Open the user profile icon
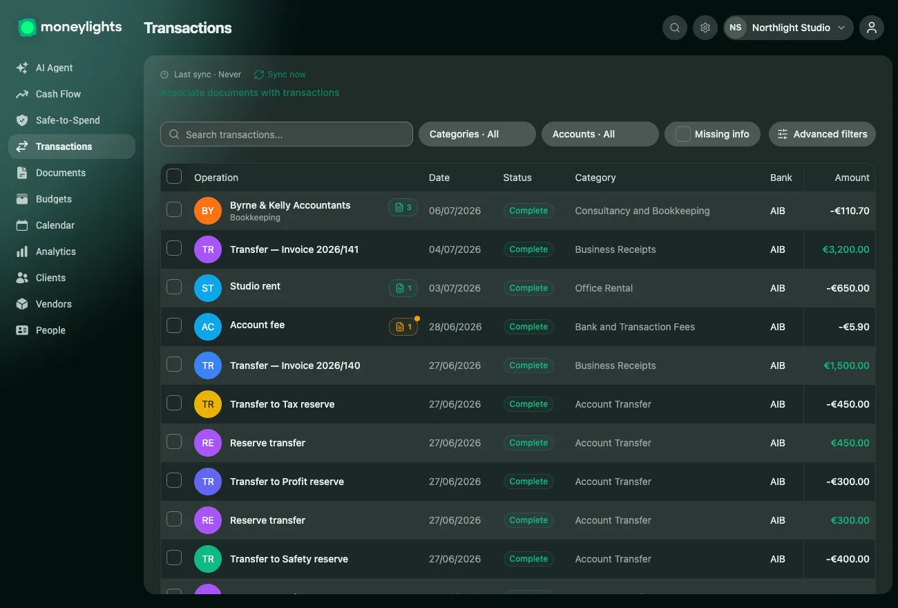The width and height of the screenshot is (898, 608). click(872, 28)
